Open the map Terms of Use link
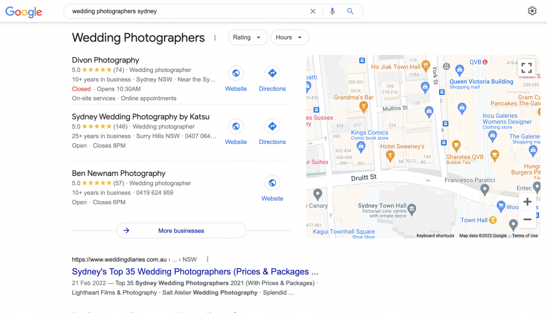 pyautogui.click(x=525, y=236)
